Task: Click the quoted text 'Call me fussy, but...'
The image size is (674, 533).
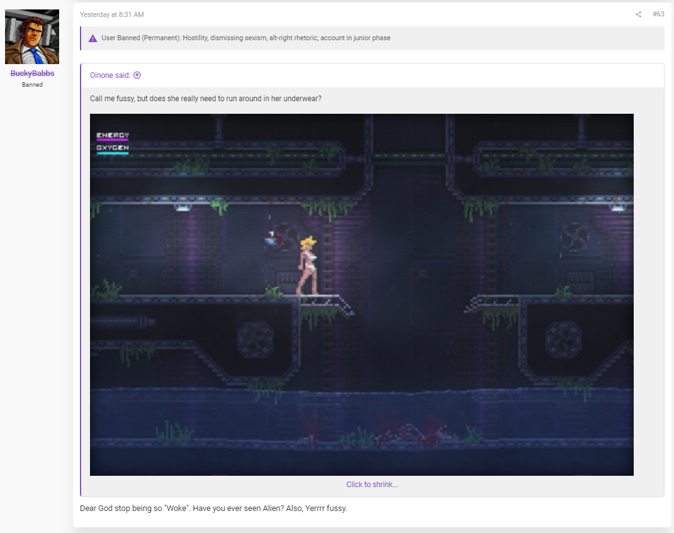Action: click(205, 99)
